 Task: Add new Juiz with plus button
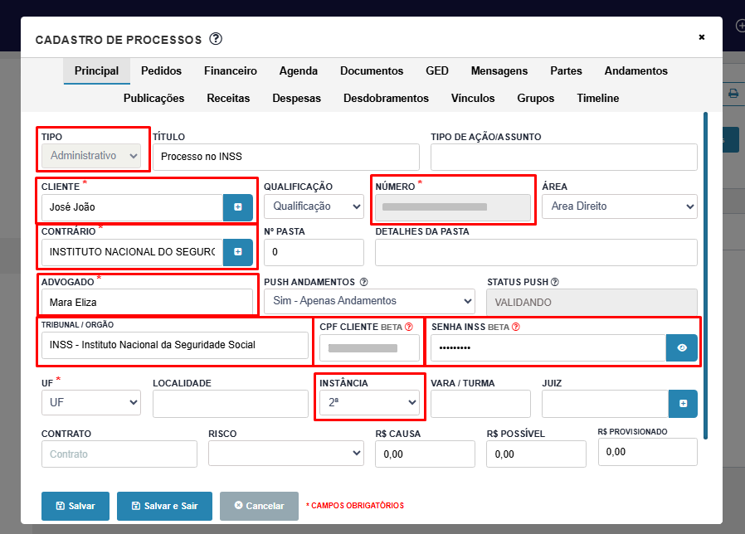tap(683, 403)
